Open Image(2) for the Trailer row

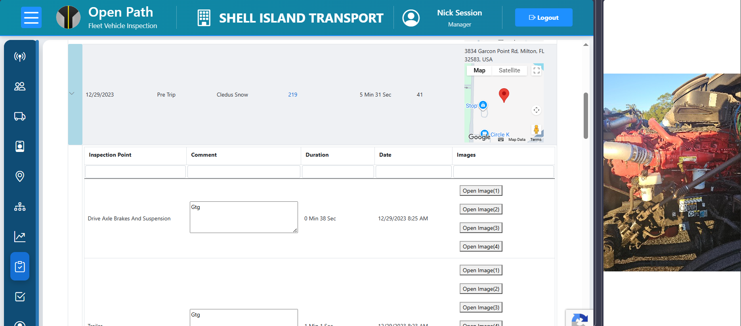(x=481, y=289)
